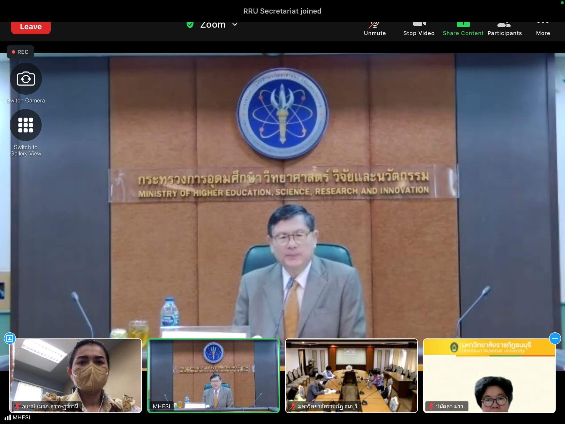Unmute the microphone
The width and height of the screenshot is (565, 424).
click(x=375, y=28)
